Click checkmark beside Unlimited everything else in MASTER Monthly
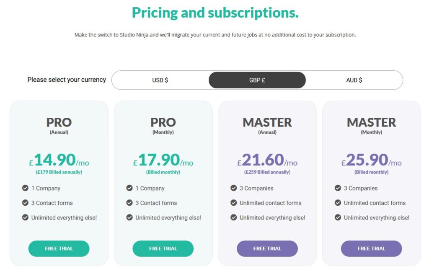The width and height of the screenshot is (429, 279). coord(338,217)
